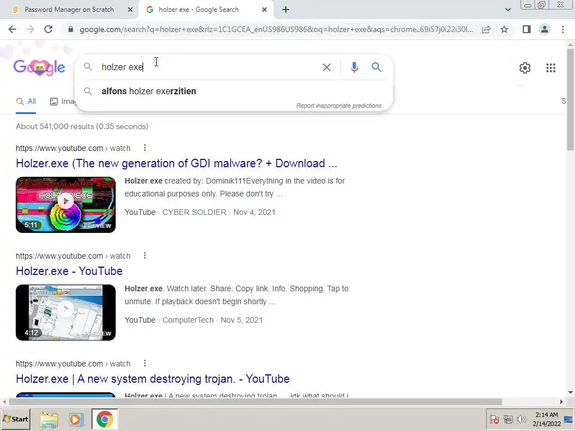Click Chrome icon in taskbar
This screenshot has width=575, height=431.
(105, 419)
